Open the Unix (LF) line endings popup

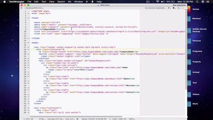coord(70,119)
